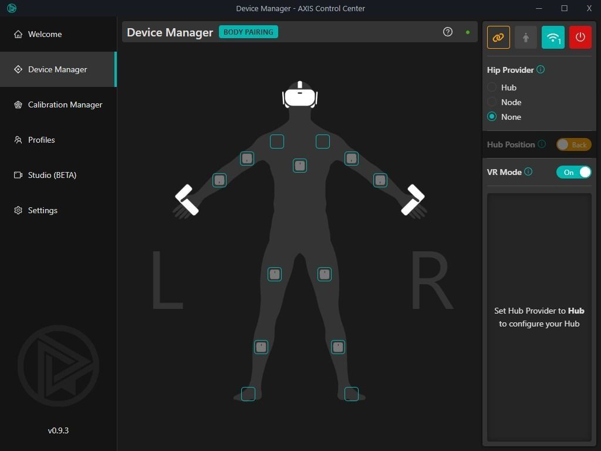
Task: Select the right foot empty node slot
Action: point(352,394)
